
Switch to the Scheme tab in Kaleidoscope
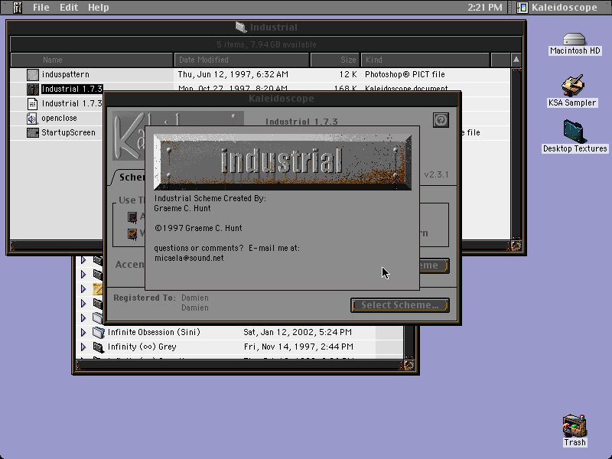point(131,177)
